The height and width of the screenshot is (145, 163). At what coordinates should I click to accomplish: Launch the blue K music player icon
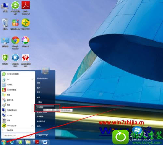15,60
